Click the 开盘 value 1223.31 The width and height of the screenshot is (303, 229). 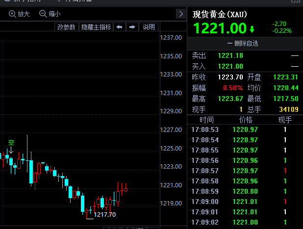click(286, 77)
